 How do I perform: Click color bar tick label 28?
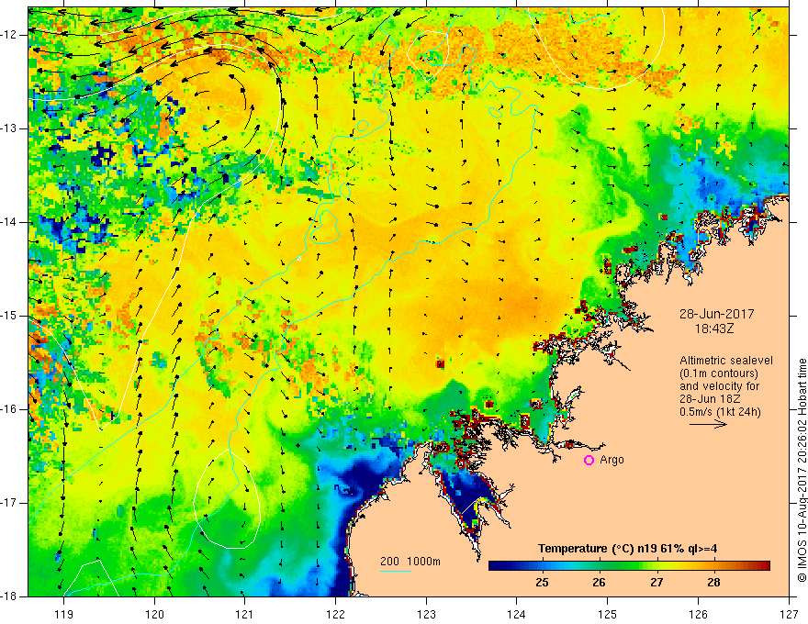[x=713, y=583]
